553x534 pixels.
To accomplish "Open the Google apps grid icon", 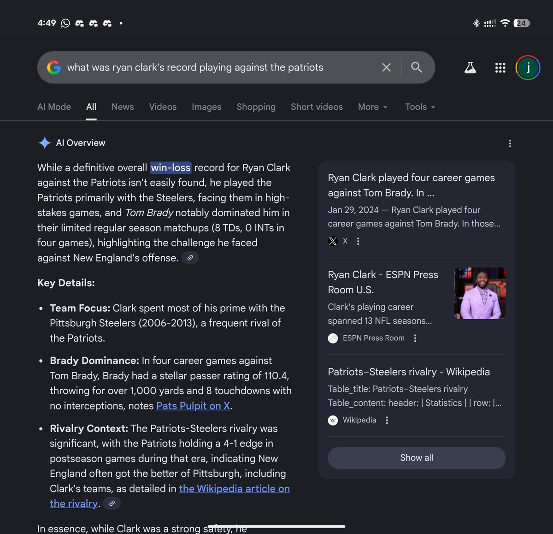I will pyautogui.click(x=500, y=68).
